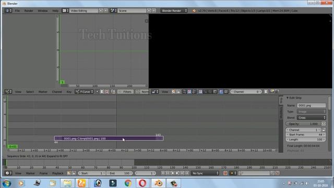334x188 pixels.
Task: Open the Scene selector dropdown
Action: tap(113, 10)
